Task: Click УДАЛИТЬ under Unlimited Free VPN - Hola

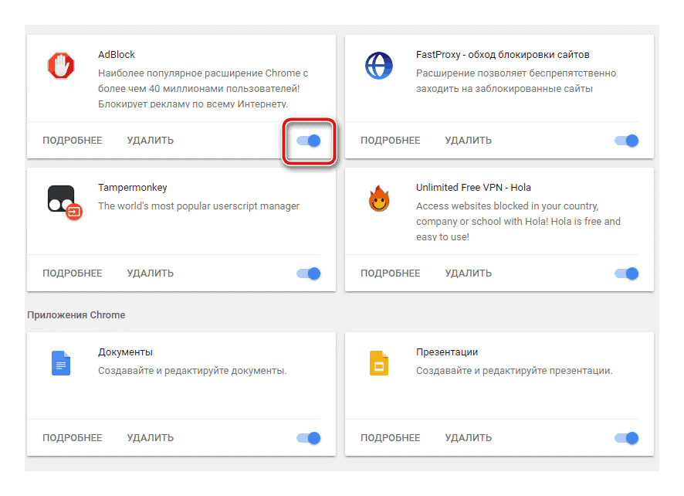Action: click(x=469, y=273)
